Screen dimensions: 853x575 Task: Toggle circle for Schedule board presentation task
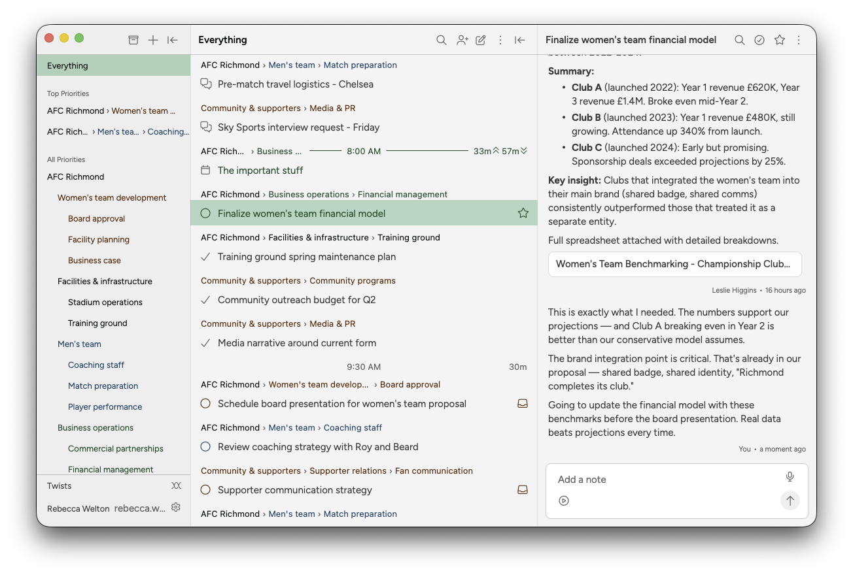205,404
